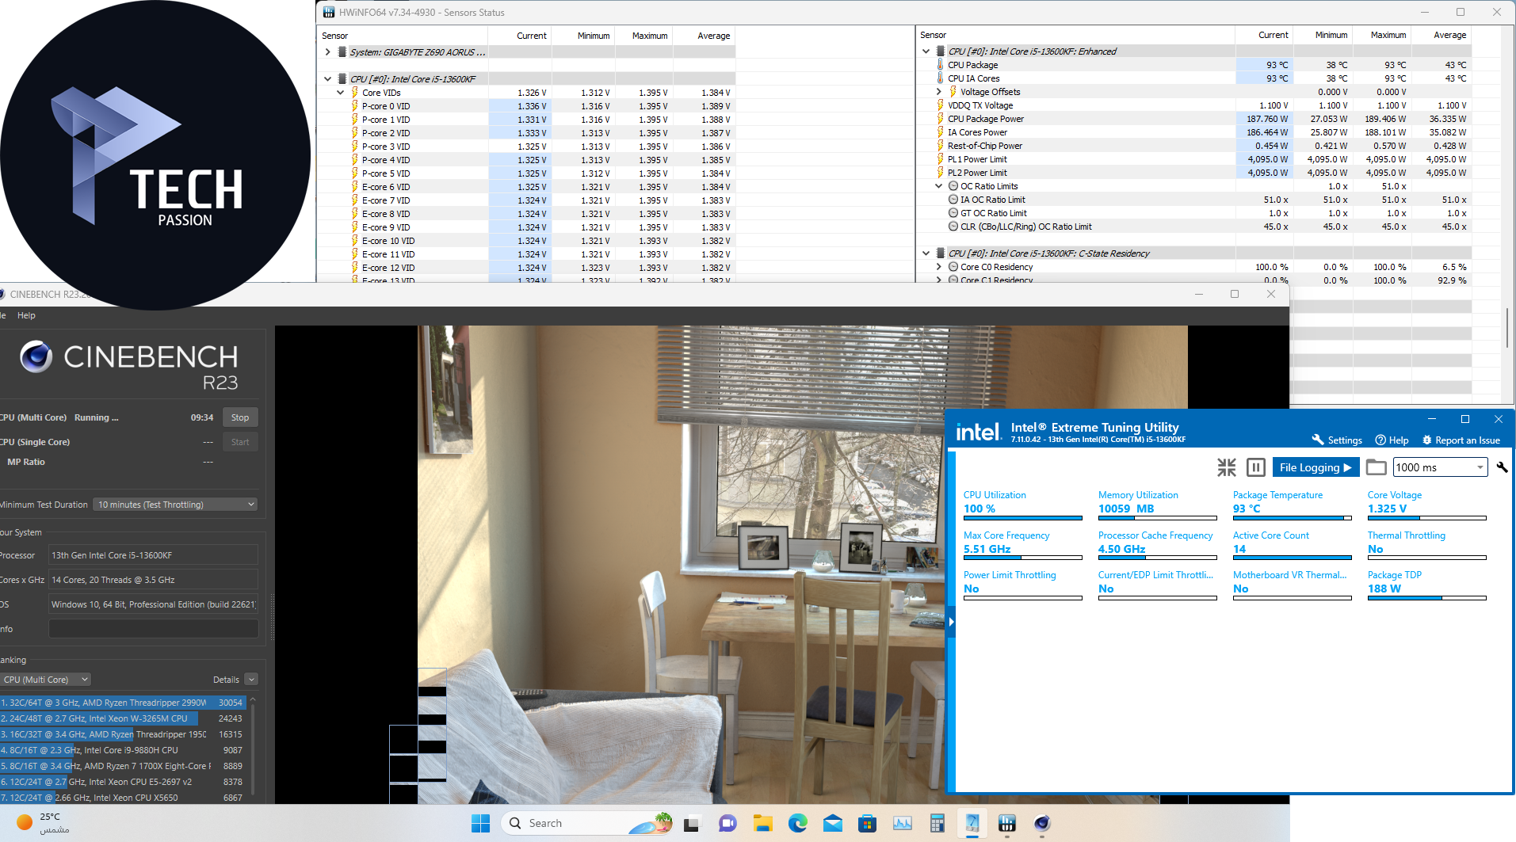The height and width of the screenshot is (842, 1516).
Task: Open the Minimum Test Duration dropdown
Action: (x=176, y=505)
